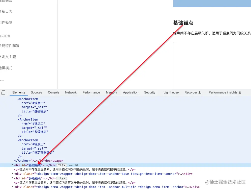This screenshot has width=251, height=190.
Task: Open the Elements tab
Action: tap(19, 92)
